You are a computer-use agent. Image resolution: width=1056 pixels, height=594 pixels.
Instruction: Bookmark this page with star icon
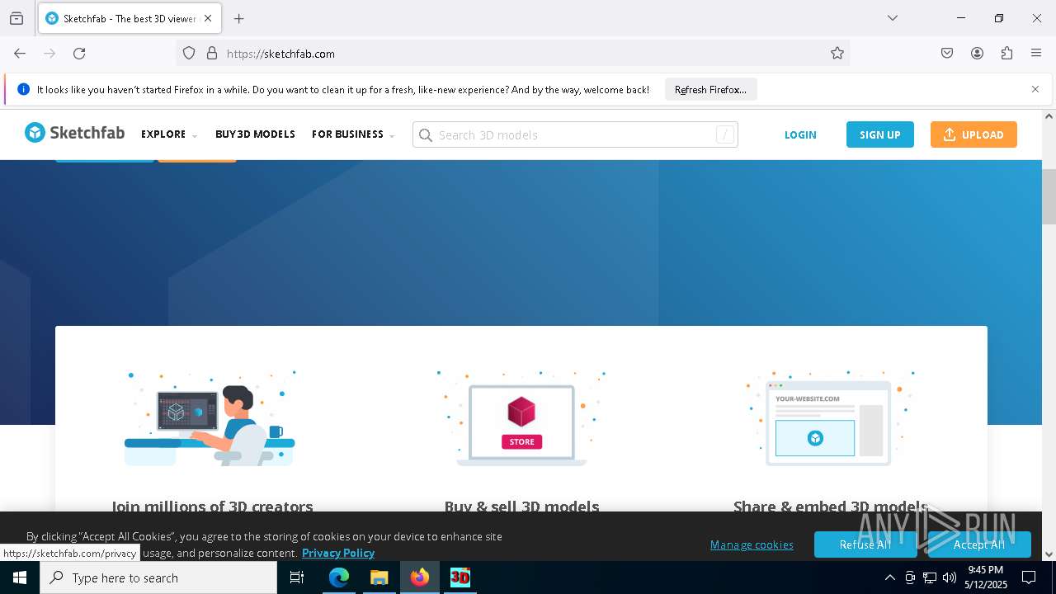[837, 53]
